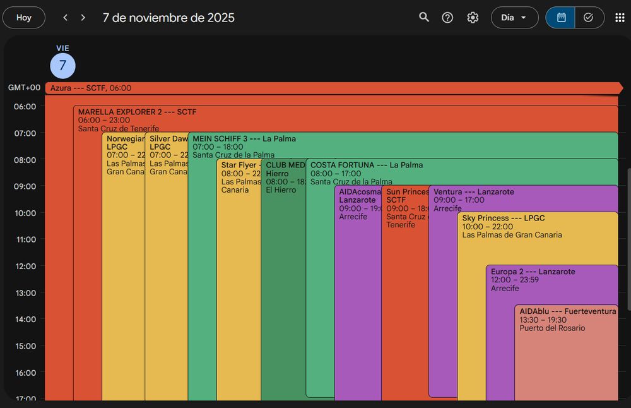Image resolution: width=631 pixels, height=408 pixels.
Task: Switch to Calendar view icon
Action: (560, 17)
